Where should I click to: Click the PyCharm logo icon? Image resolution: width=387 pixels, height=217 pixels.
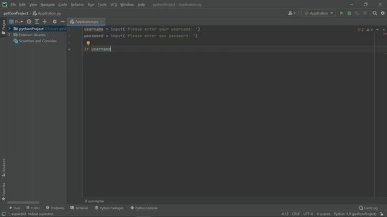[4, 4]
